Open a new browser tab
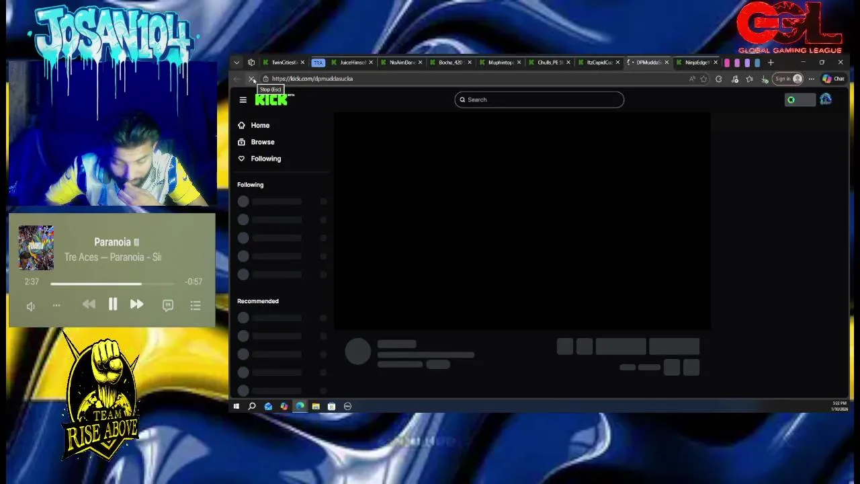Screen dimensions: 860x484 pyautogui.click(x=771, y=63)
